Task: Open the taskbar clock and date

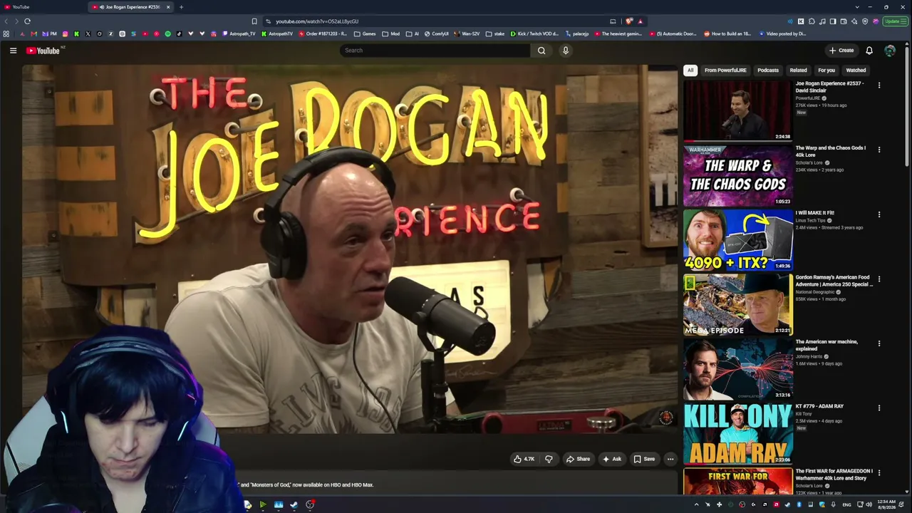Action: [887, 504]
